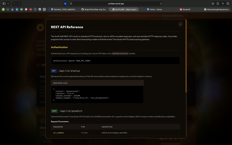
Task: Open the tab group dropdown chevron
Action: point(8,3)
